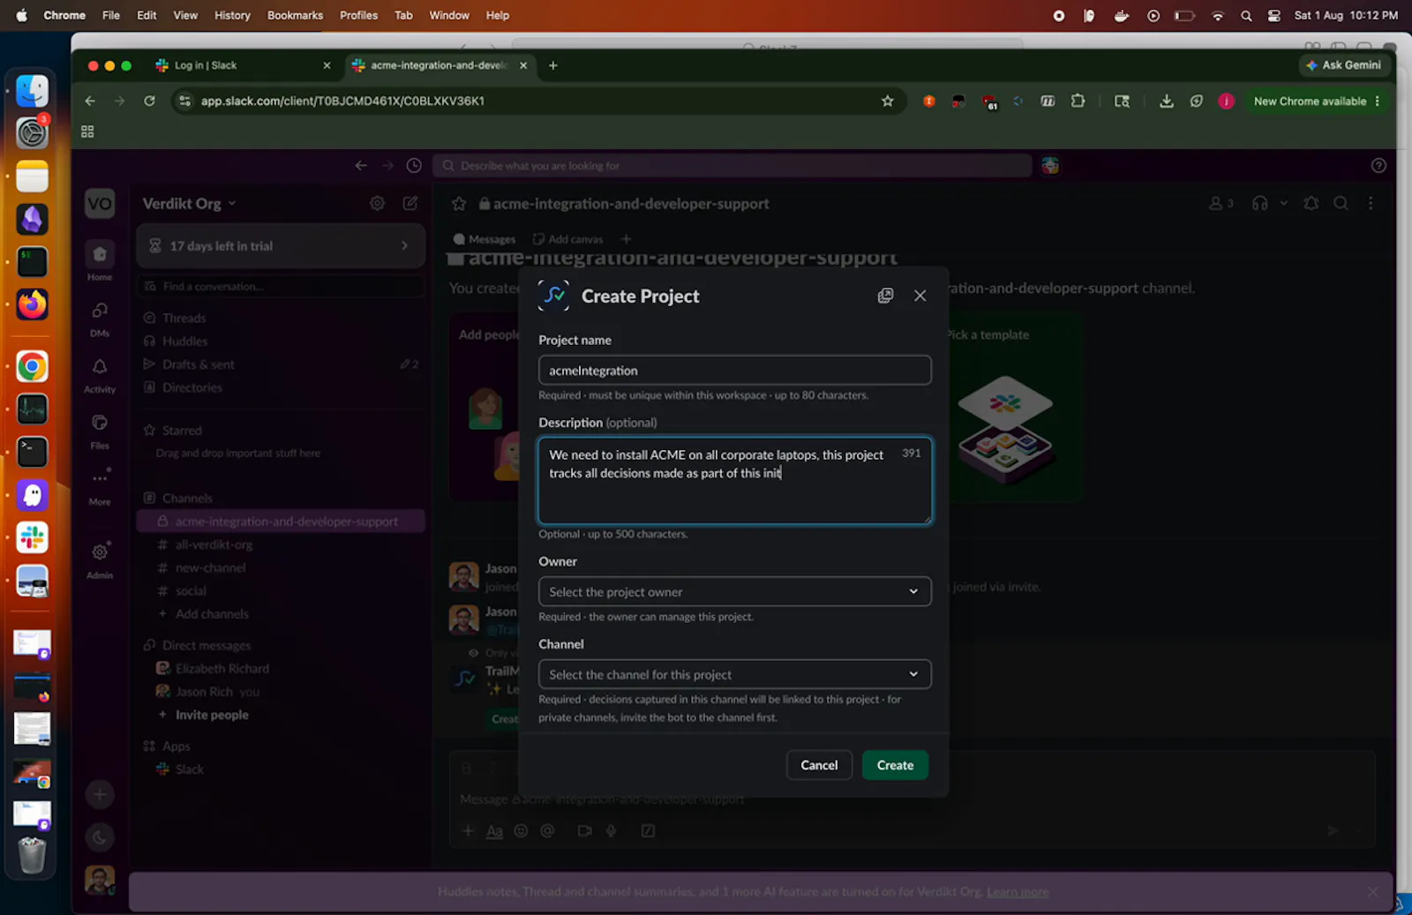Start a huddle headphones icon

1259,204
